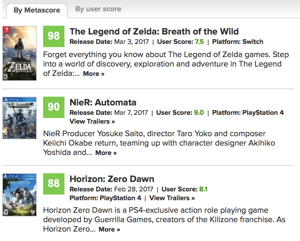300x241 pixels.
Task: Click the 8.1 user score for Horizon
Action: (x=203, y=189)
